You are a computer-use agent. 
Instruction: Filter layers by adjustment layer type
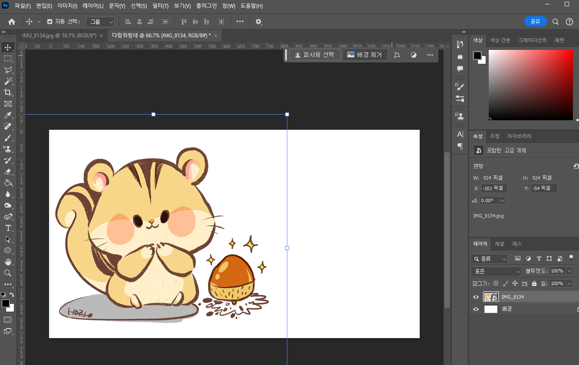(528, 258)
